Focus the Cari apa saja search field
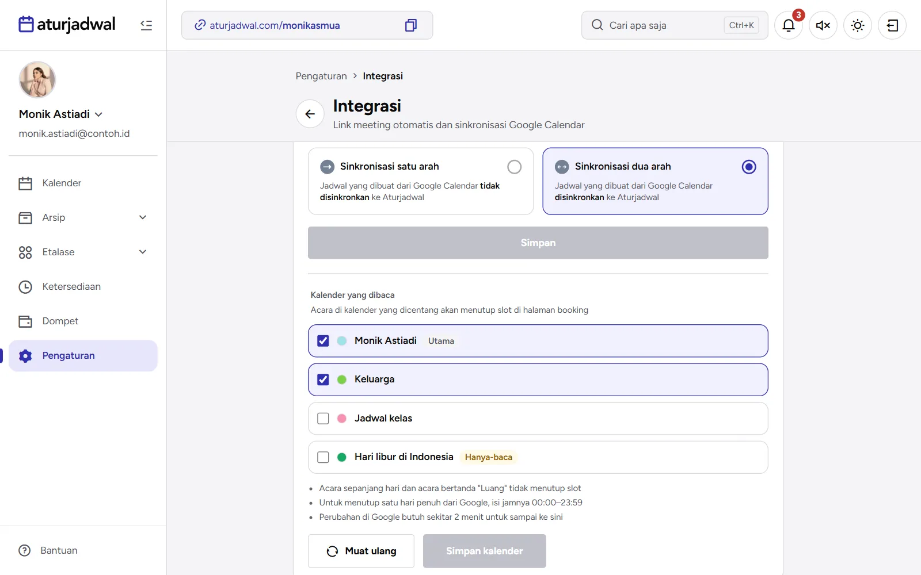This screenshot has height=575, width=921. click(675, 25)
